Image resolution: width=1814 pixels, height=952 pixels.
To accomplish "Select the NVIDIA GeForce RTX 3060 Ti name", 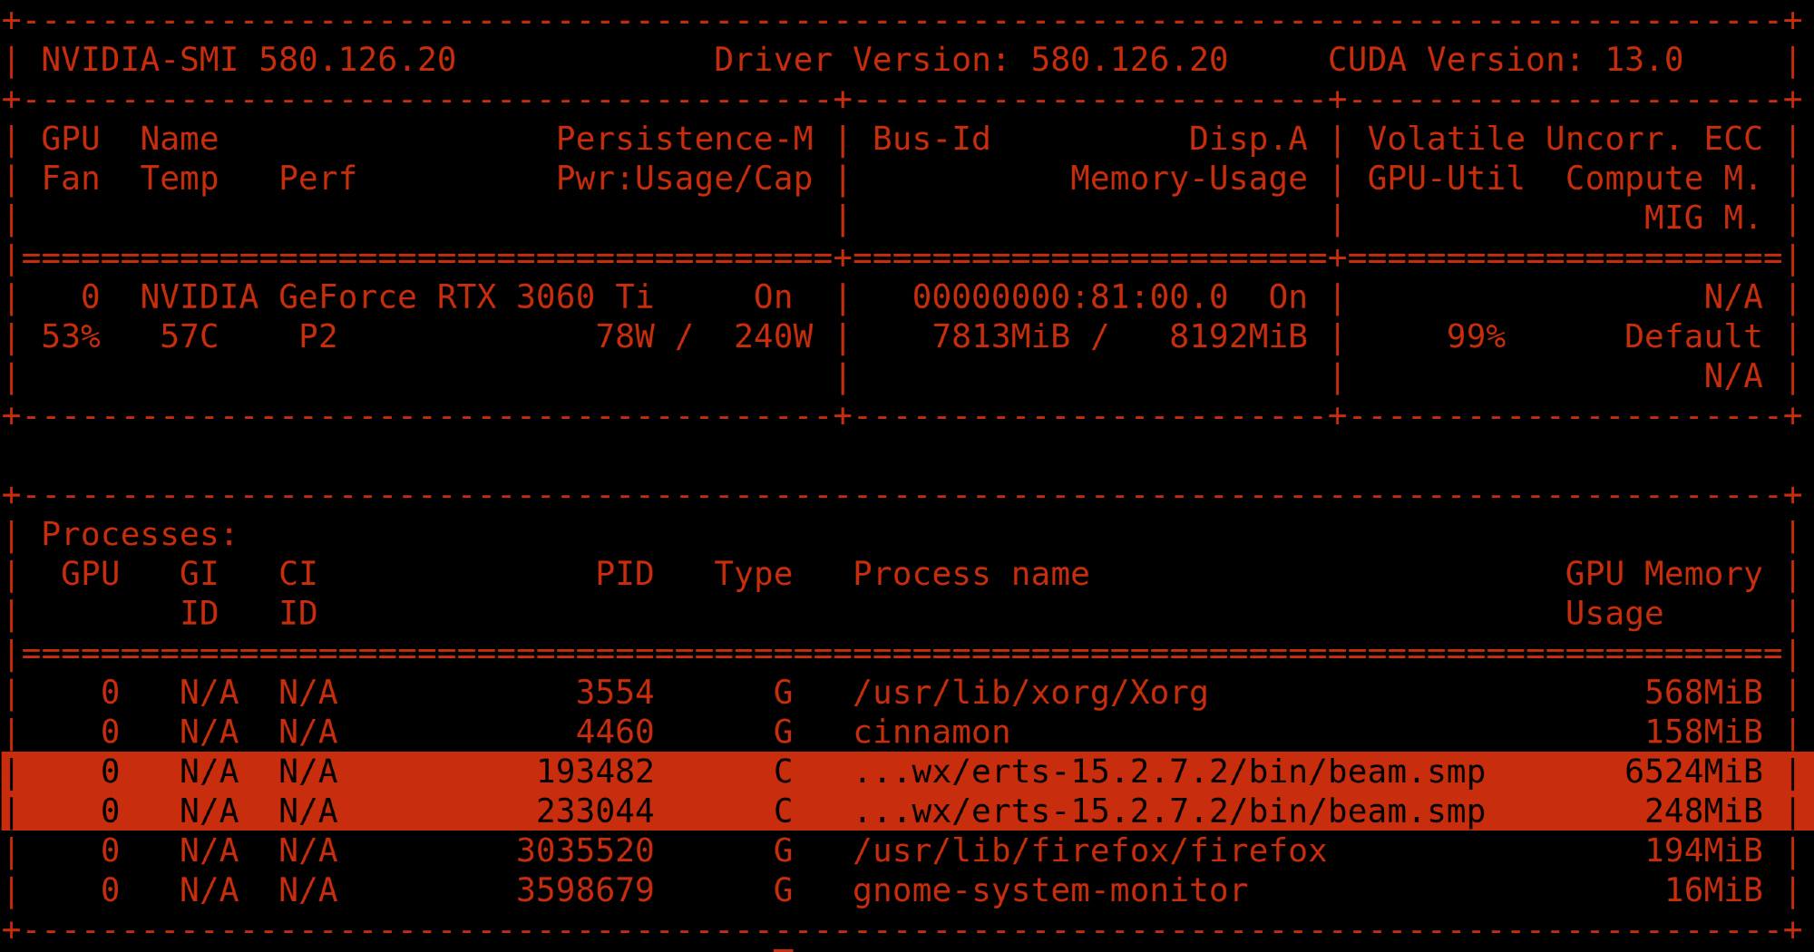I will click(x=395, y=296).
